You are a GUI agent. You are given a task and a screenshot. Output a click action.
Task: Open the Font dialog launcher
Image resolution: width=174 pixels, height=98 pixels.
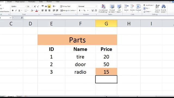pos(39,14)
